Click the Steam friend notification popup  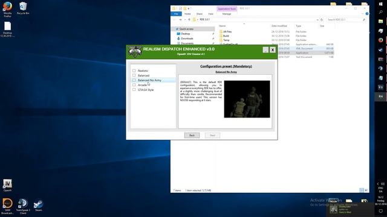tap(351, 209)
